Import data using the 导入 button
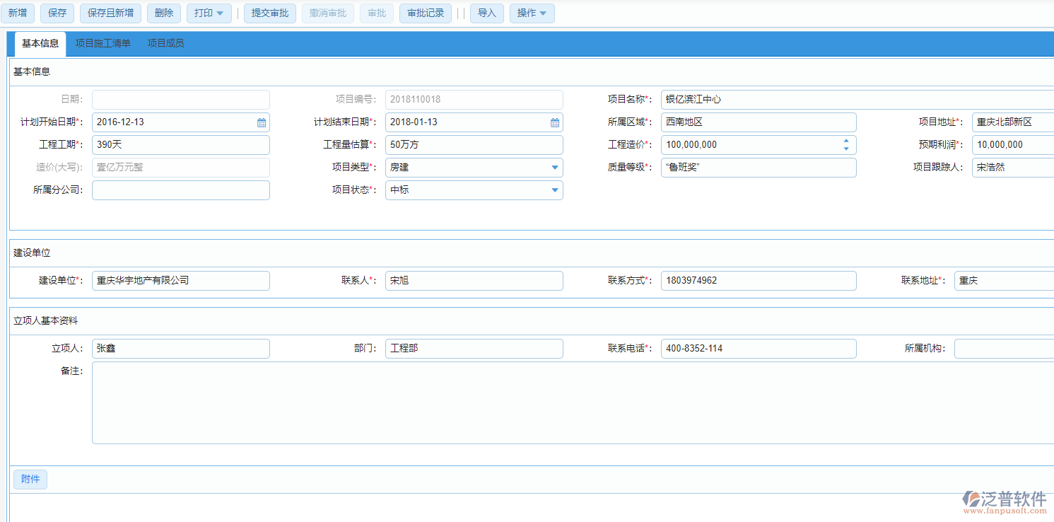1054x522 pixels. pyautogui.click(x=486, y=13)
